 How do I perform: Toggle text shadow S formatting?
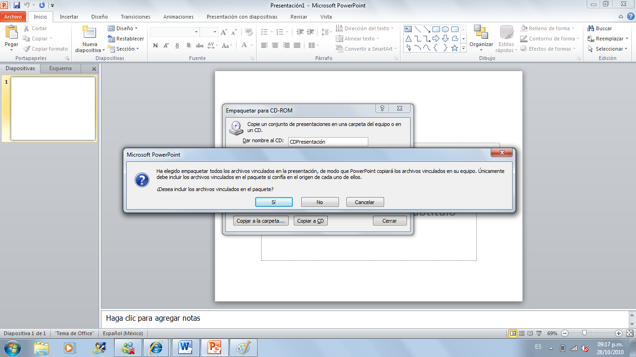pos(189,46)
